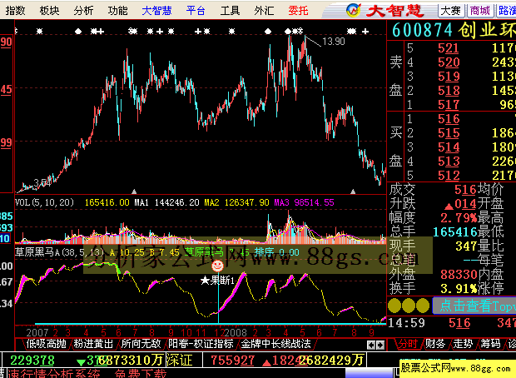The width and height of the screenshot is (516, 378).
Task: Open the 板块 menu
Action: (x=49, y=11)
